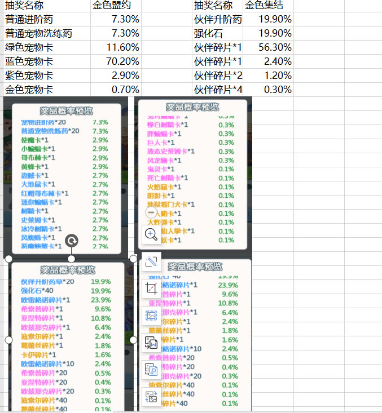Select 抽奖名称 header left of 金色集结

click(217, 5)
